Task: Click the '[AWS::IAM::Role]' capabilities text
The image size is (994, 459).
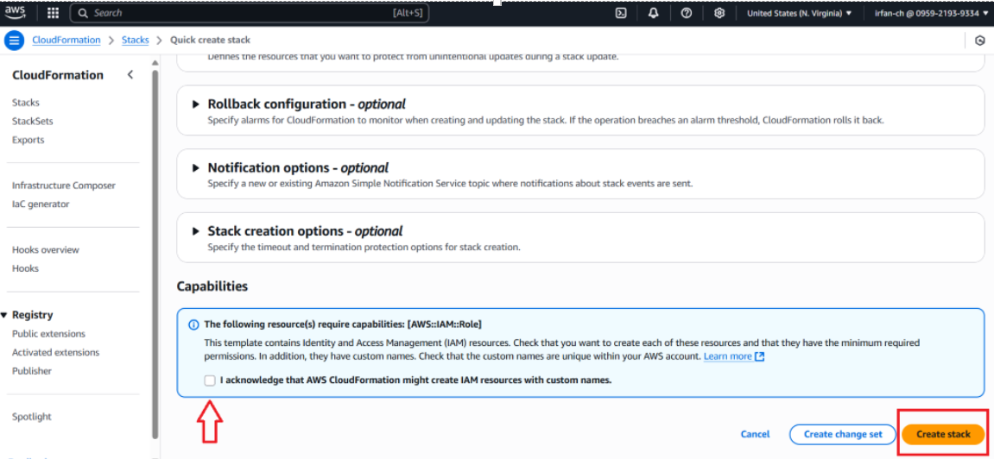Action: 445,324
